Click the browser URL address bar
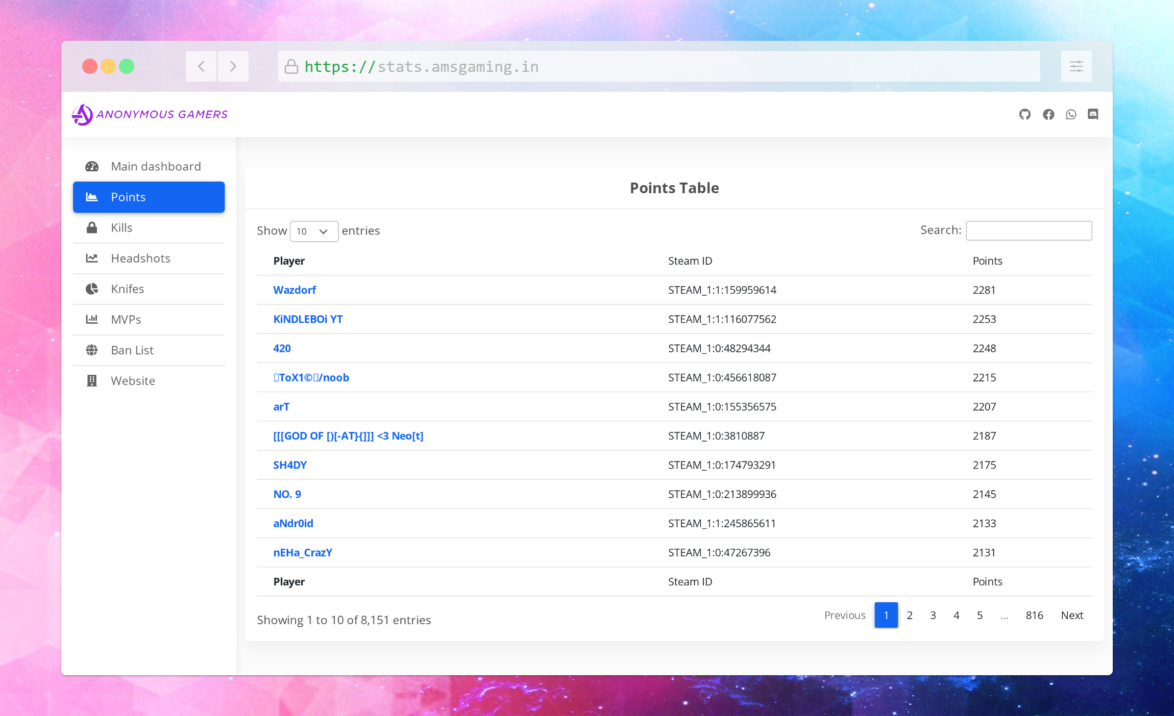 pyautogui.click(x=658, y=66)
